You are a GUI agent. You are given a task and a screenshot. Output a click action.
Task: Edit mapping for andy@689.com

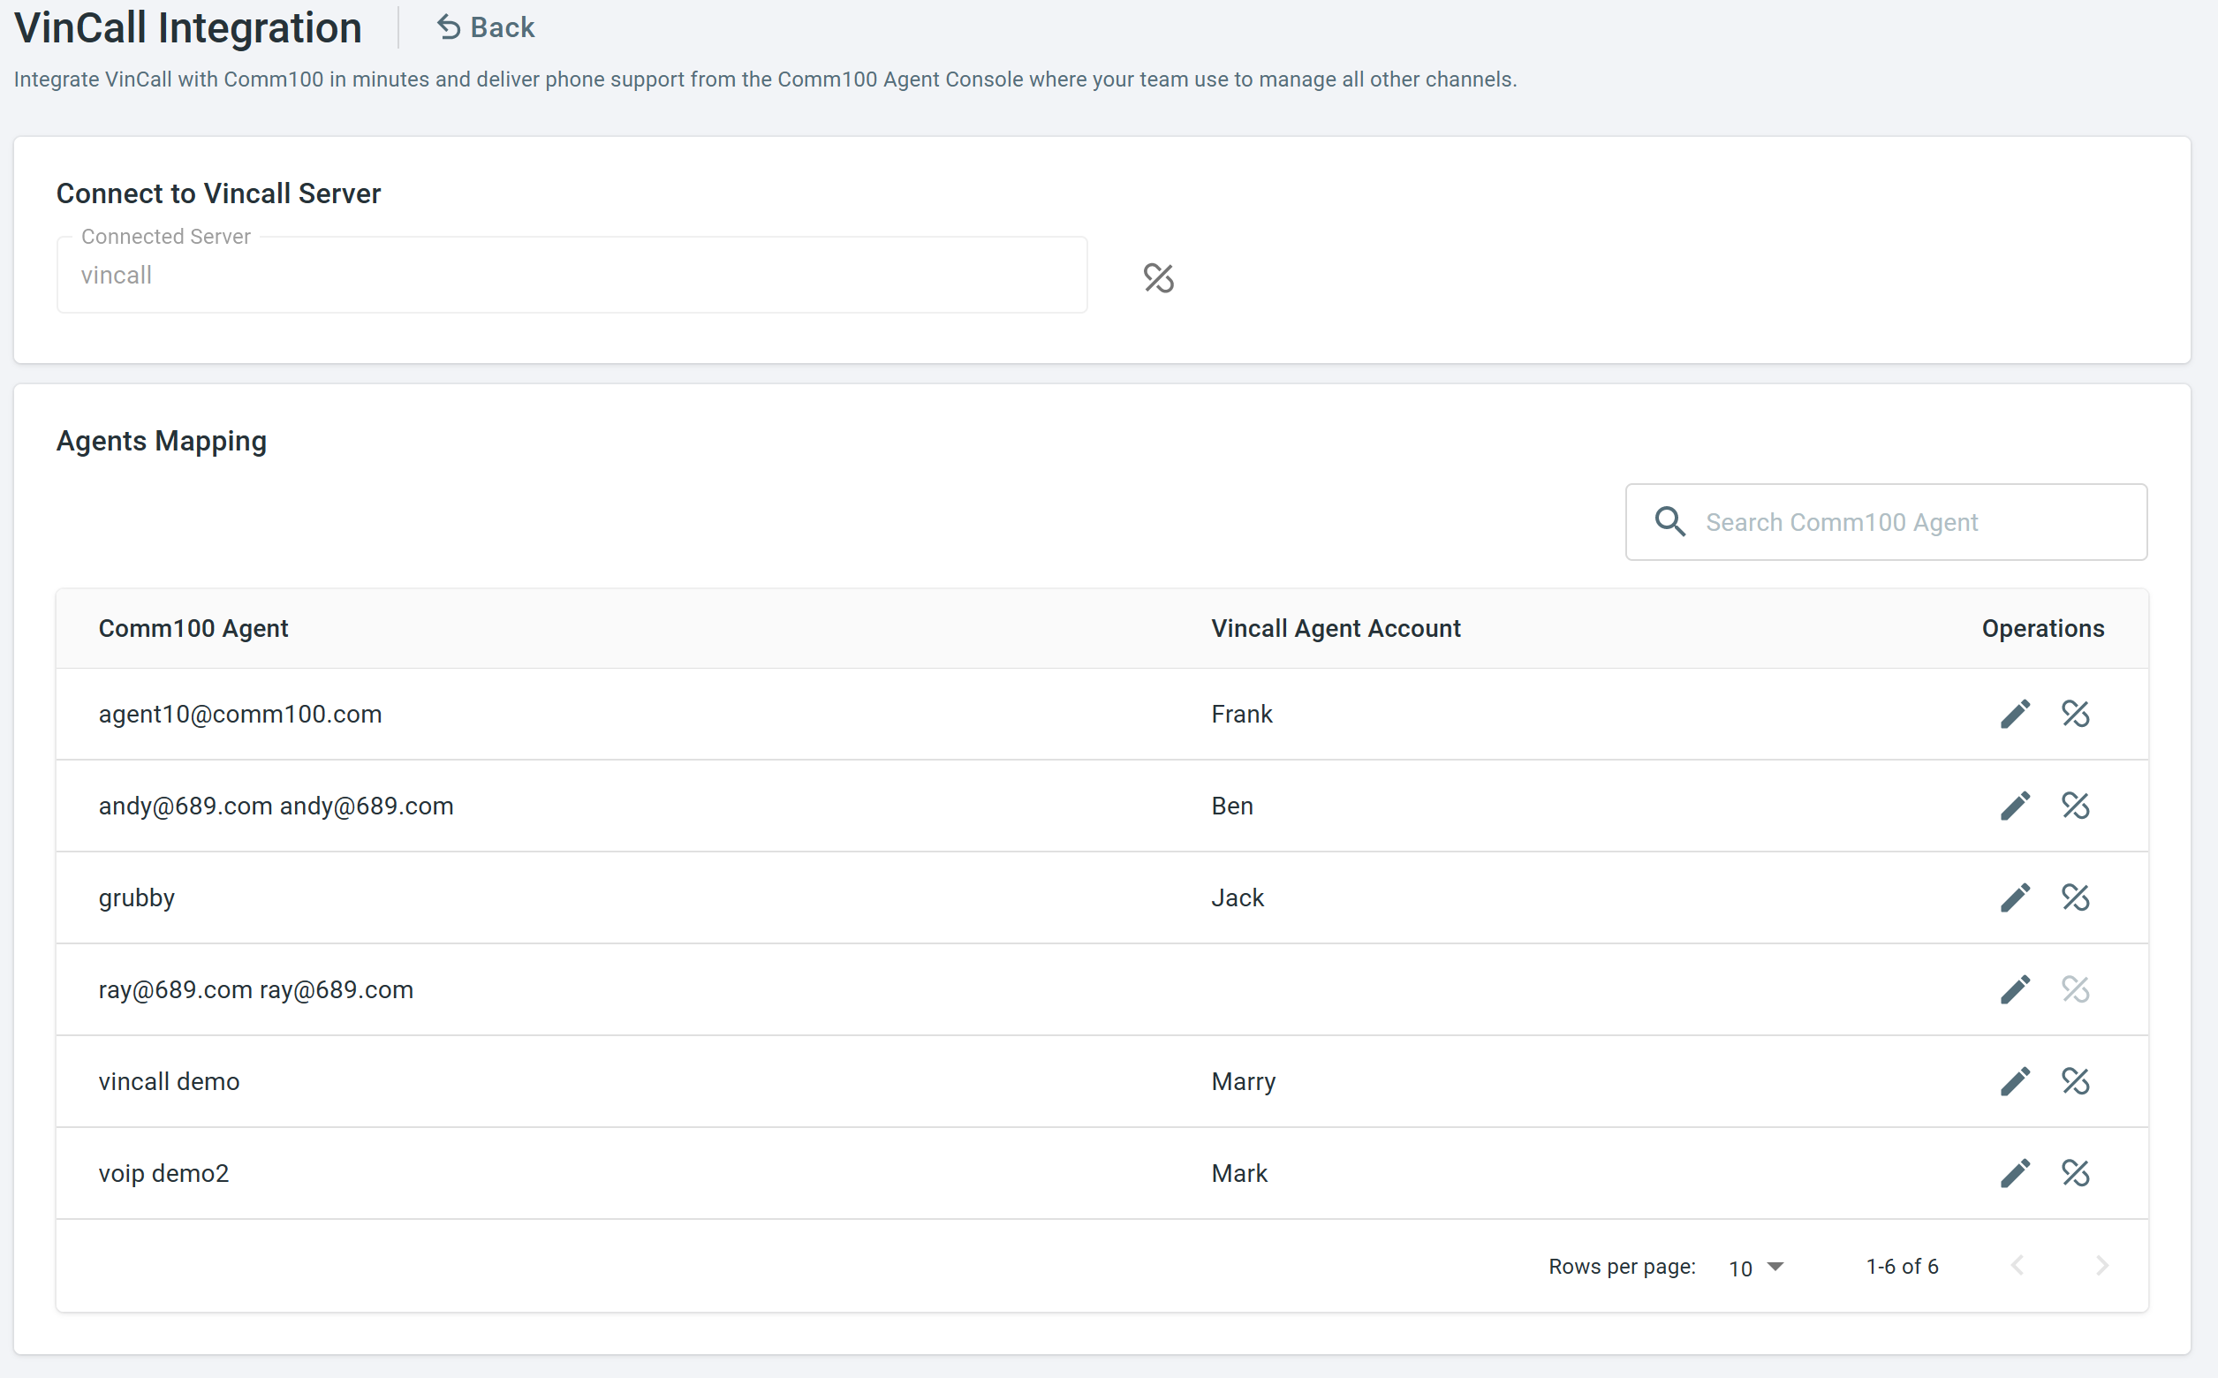pos(2015,806)
